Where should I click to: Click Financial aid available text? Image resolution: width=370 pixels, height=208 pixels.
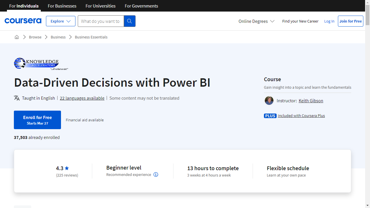pyautogui.click(x=85, y=120)
